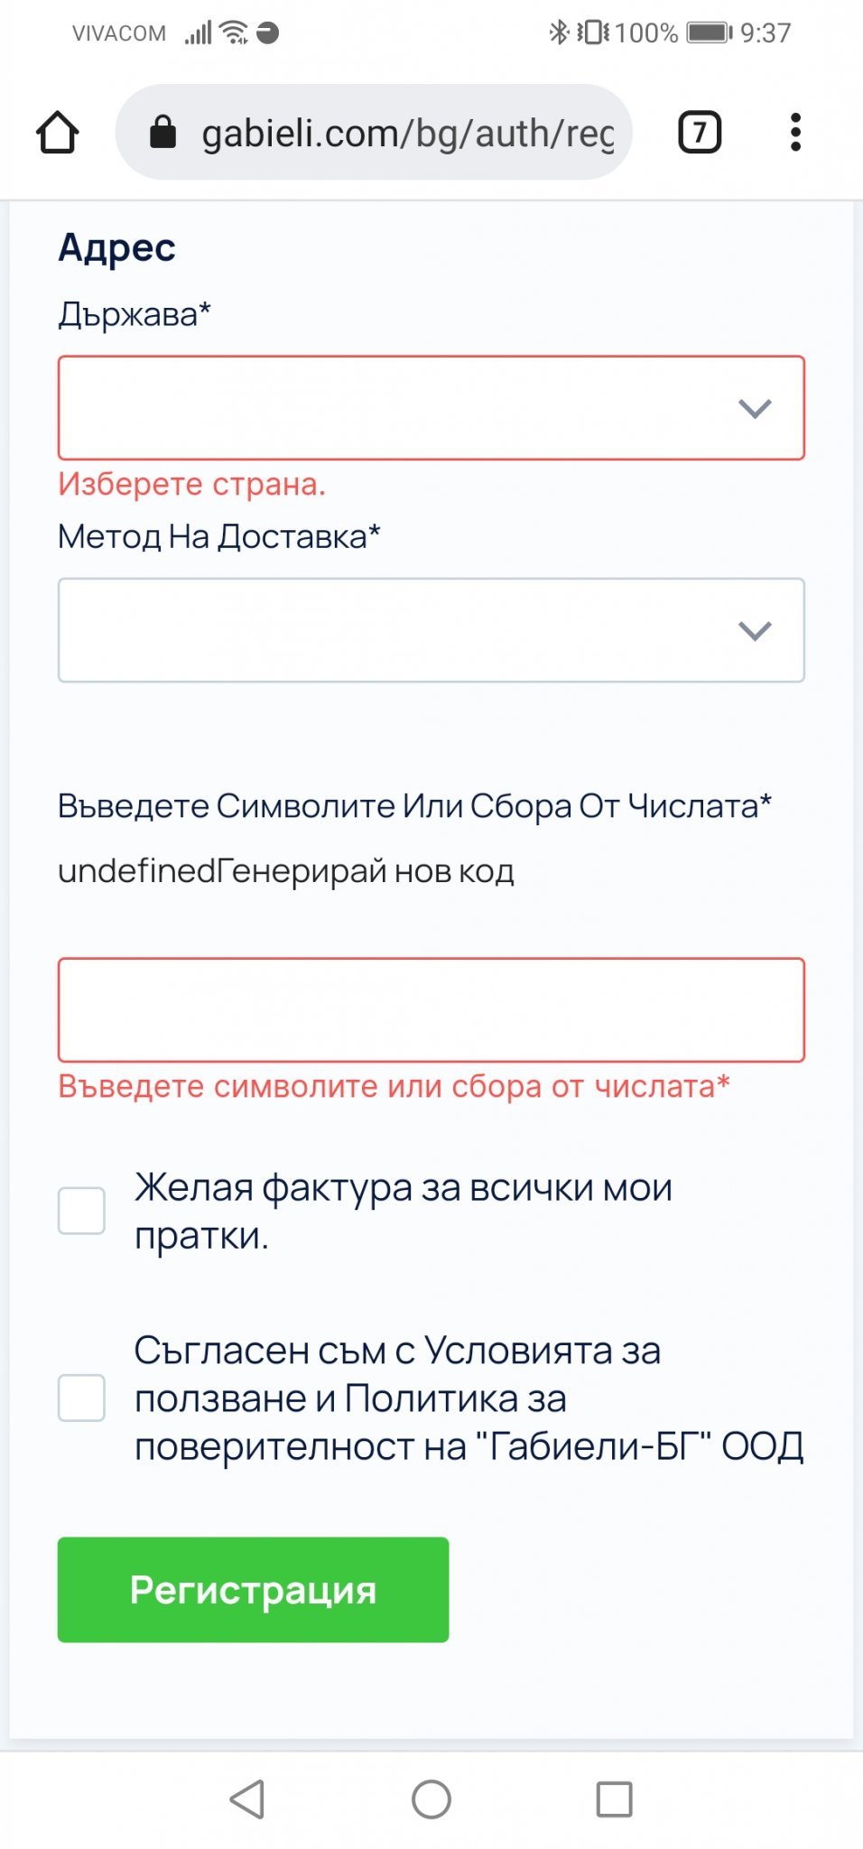Open the Метод На Доставка dropdown
The image size is (863, 1849).
click(x=431, y=630)
